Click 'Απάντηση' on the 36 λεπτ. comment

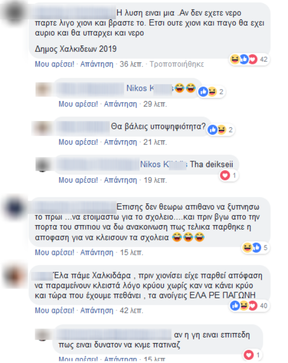pos(97,64)
